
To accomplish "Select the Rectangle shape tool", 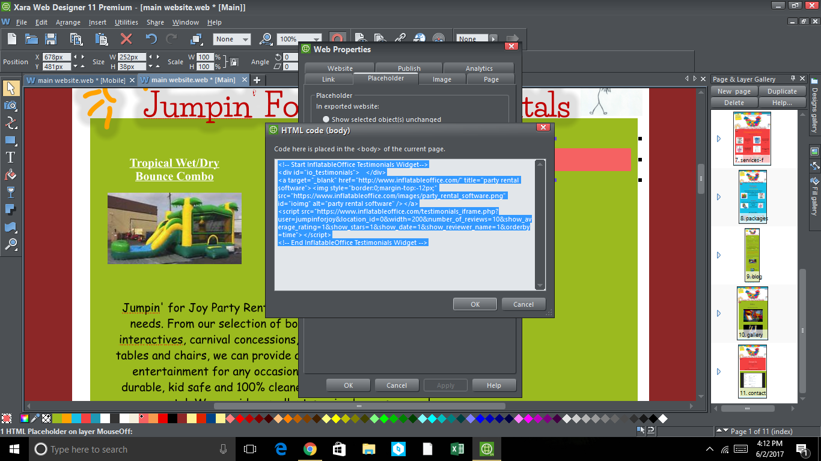I will pos(10,140).
